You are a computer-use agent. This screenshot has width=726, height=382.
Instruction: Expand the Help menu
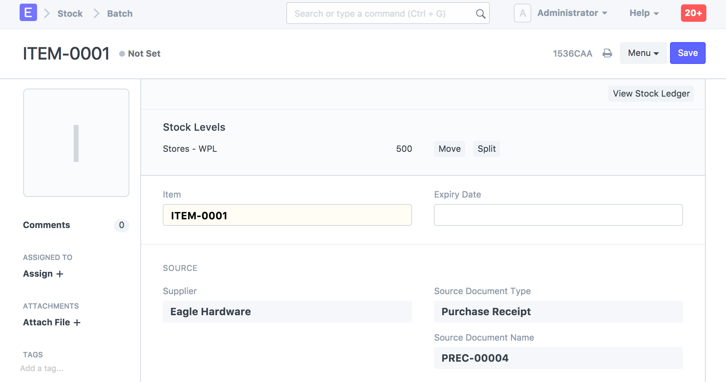(x=644, y=13)
